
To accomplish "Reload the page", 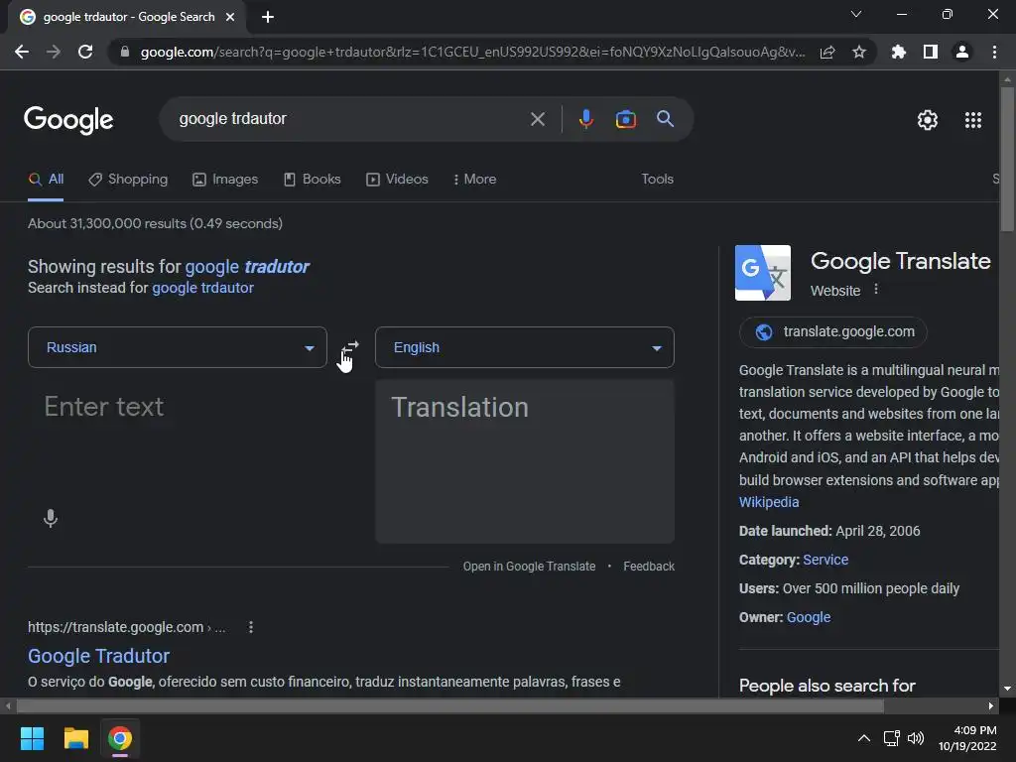I will coord(85,52).
